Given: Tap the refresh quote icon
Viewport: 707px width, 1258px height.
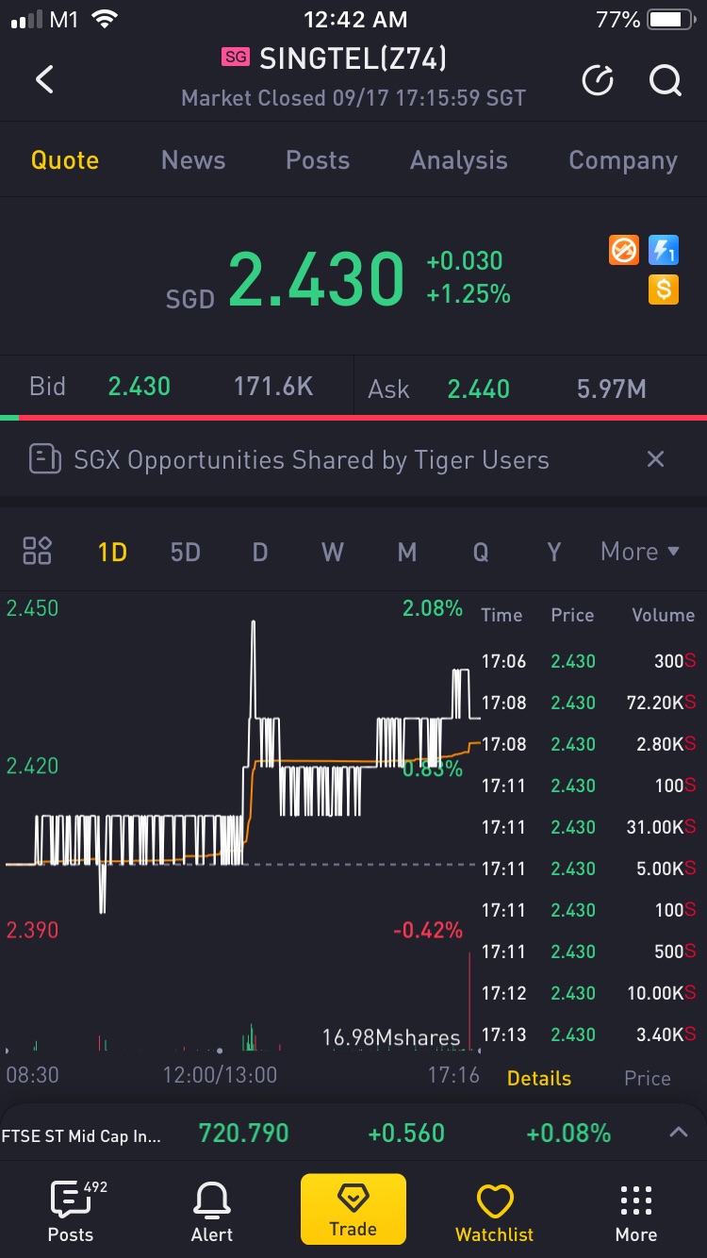Looking at the screenshot, I should click(x=597, y=81).
